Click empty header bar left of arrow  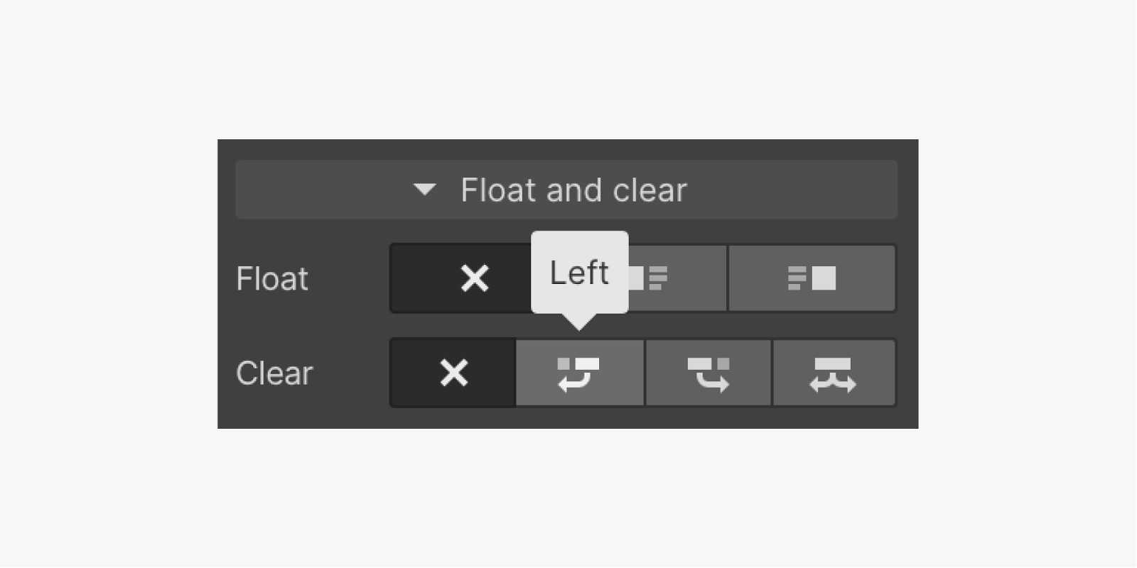[x=320, y=190]
